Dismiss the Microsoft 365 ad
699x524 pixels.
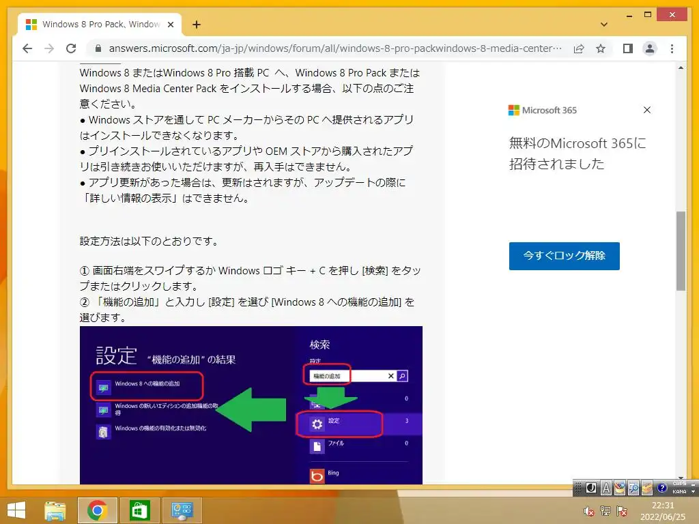pyautogui.click(x=647, y=110)
